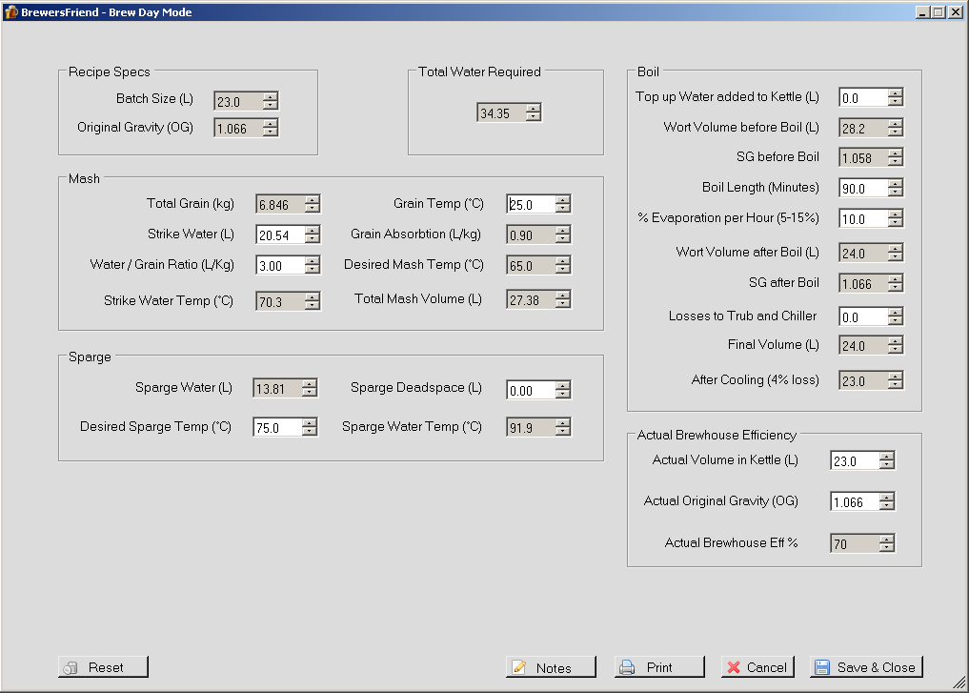Screen dimensions: 969x693
Task: Increase Desired Sparge Temp with up arrow
Action: tap(310, 423)
